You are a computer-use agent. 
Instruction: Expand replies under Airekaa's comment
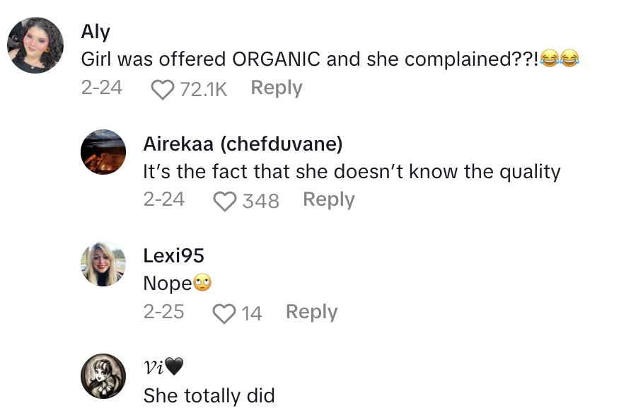(328, 199)
